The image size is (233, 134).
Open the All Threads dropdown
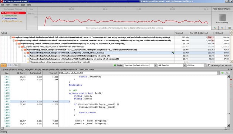click(185, 65)
